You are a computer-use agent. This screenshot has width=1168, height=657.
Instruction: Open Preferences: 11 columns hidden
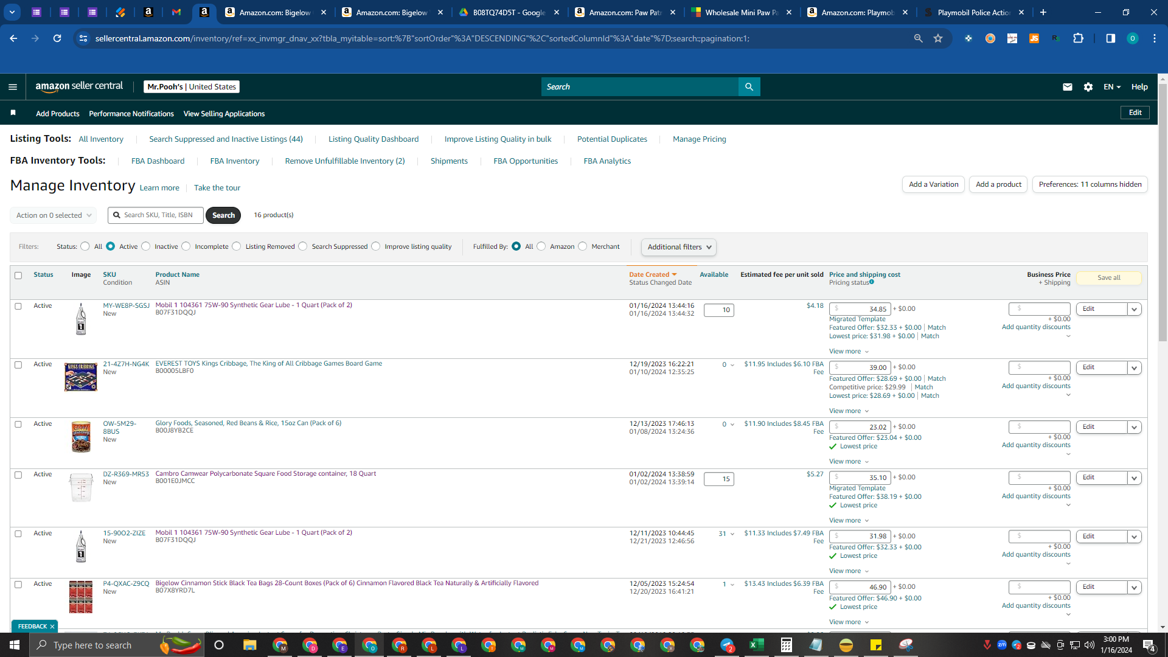tap(1090, 184)
